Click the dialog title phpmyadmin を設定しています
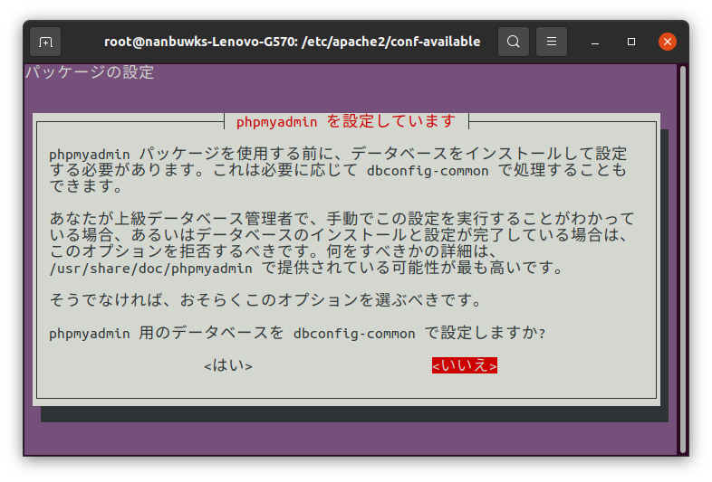The image size is (712, 482). [x=346, y=121]
